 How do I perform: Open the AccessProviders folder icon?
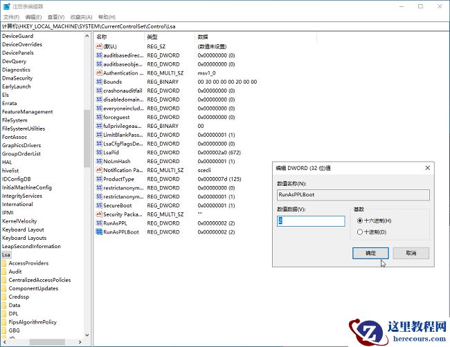(4, 263)
